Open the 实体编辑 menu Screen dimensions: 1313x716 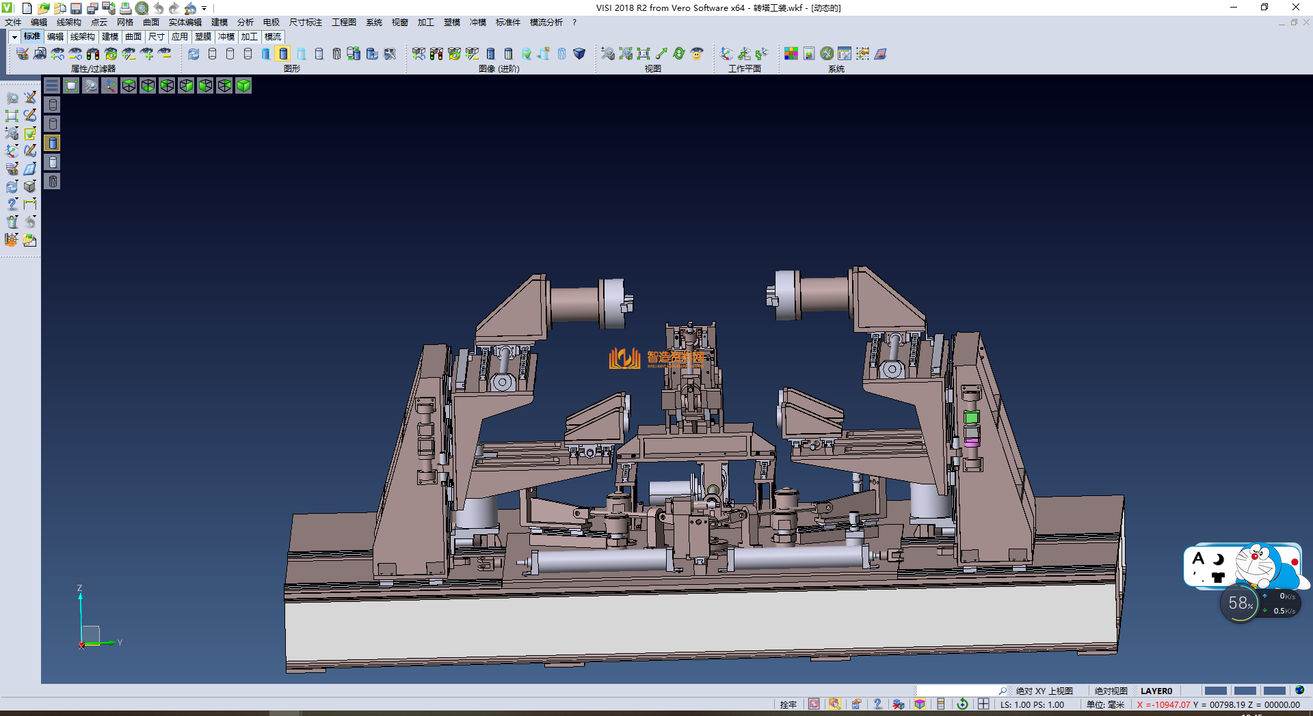click(x=185, y=23)
